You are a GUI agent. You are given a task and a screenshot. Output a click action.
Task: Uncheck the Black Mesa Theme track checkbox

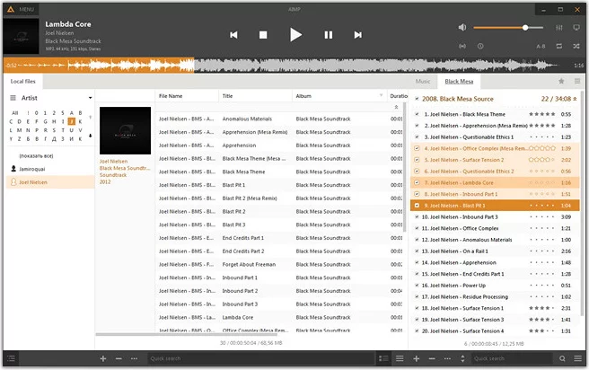[x=416, y=115]
